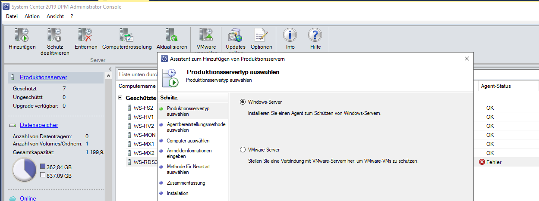Click the server icon beside WS-HV2

pos(129,126)
